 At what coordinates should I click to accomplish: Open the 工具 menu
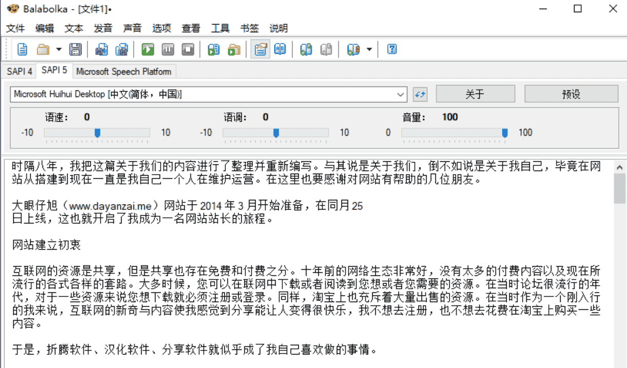point(220,28)
